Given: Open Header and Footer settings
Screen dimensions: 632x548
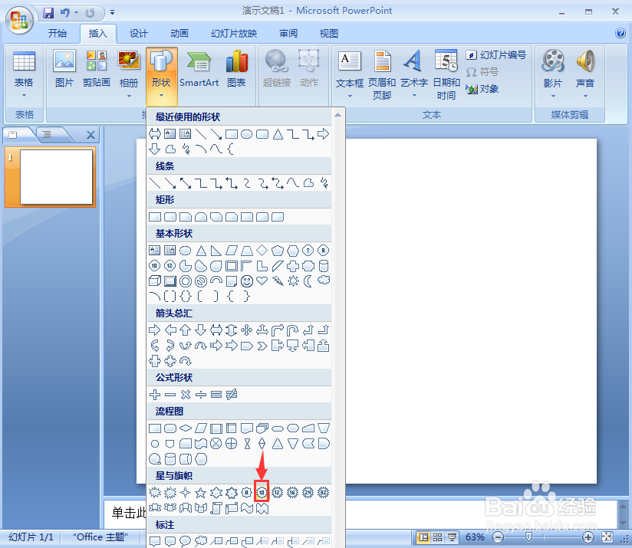Looking at the screenshot, I should 382,74.
